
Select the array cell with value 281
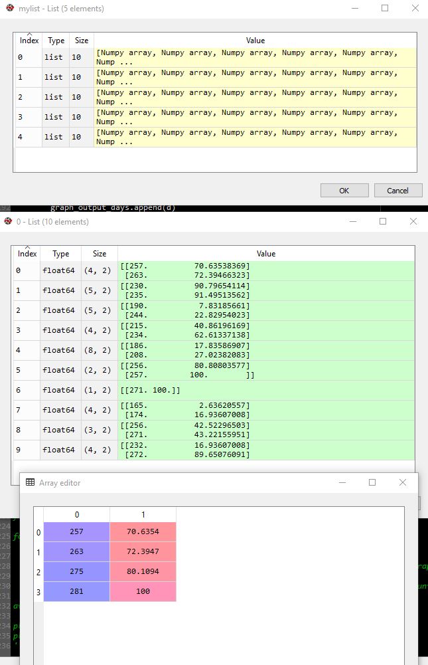(x=76, y=591)
